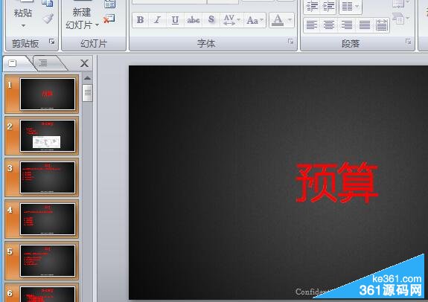Toggle underline formatting
Image resolution: width=428 pixels, height=302 pixels.
click(175, 20)
